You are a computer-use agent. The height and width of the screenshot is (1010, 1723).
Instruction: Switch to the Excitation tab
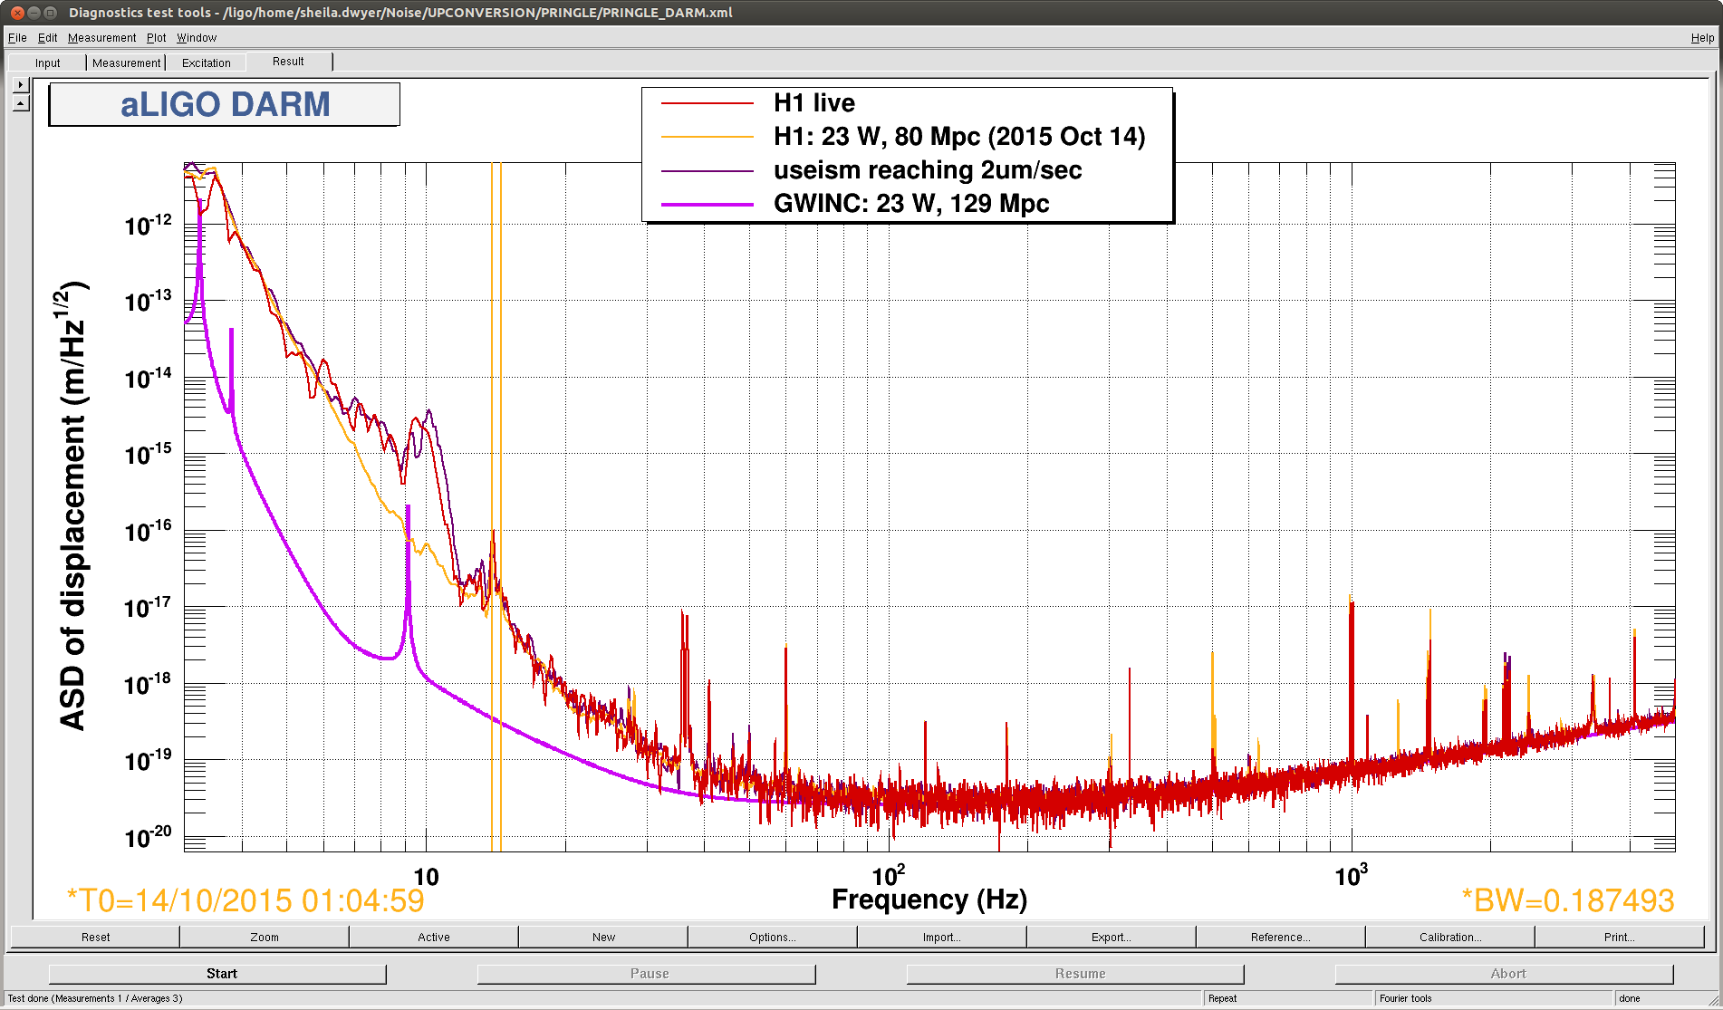tap(206, 63)
